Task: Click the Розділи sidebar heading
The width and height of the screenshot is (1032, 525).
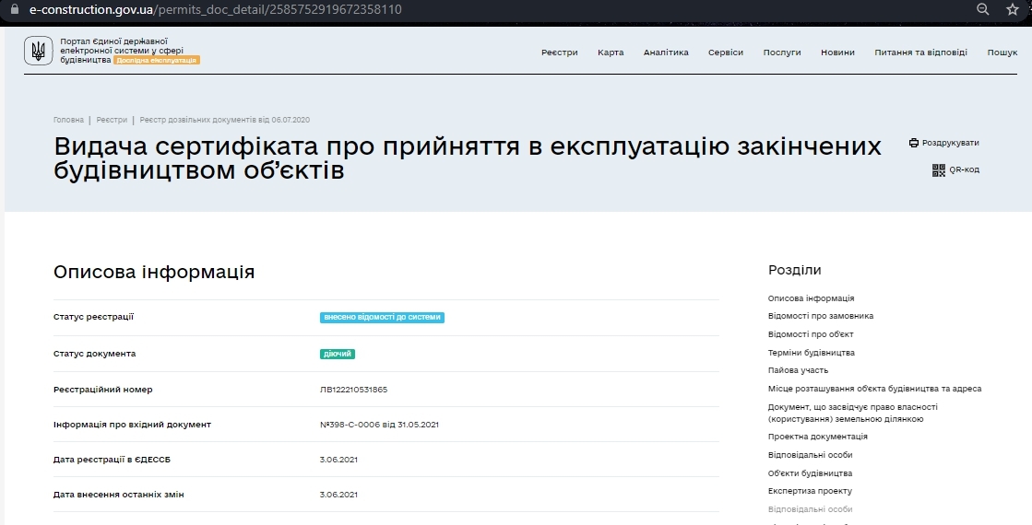Action: [x=794, y=270]
